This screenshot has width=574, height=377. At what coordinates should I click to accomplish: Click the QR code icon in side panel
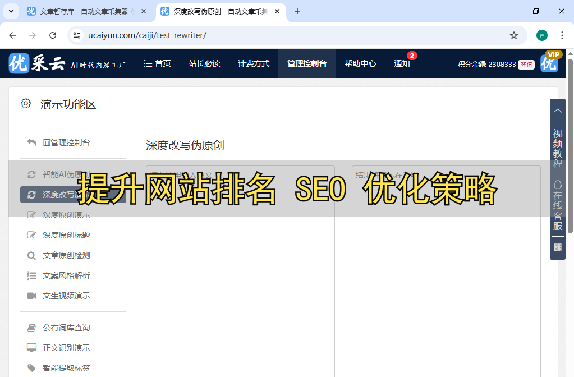(x=558, y=247)
